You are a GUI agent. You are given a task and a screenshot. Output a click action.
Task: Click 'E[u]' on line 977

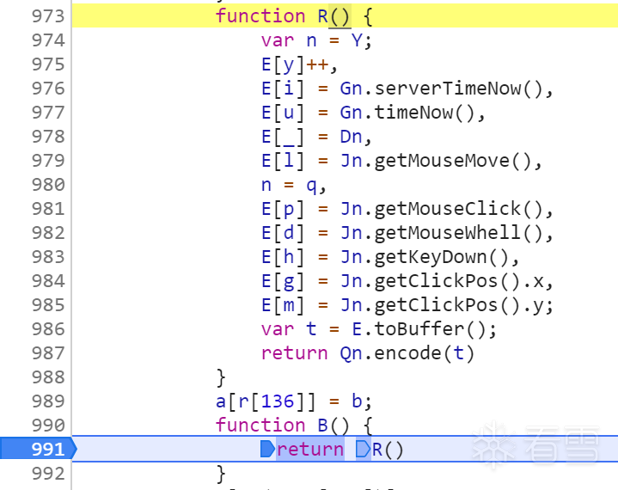[x=283, y=113]
